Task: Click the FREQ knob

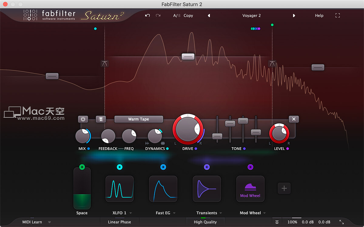Action: pos(129,136)
